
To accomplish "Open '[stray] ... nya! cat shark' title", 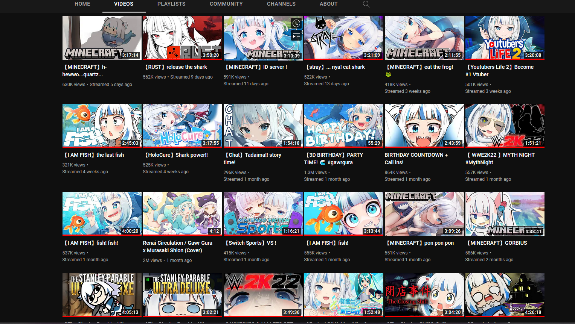I will [x=334, y=67].
